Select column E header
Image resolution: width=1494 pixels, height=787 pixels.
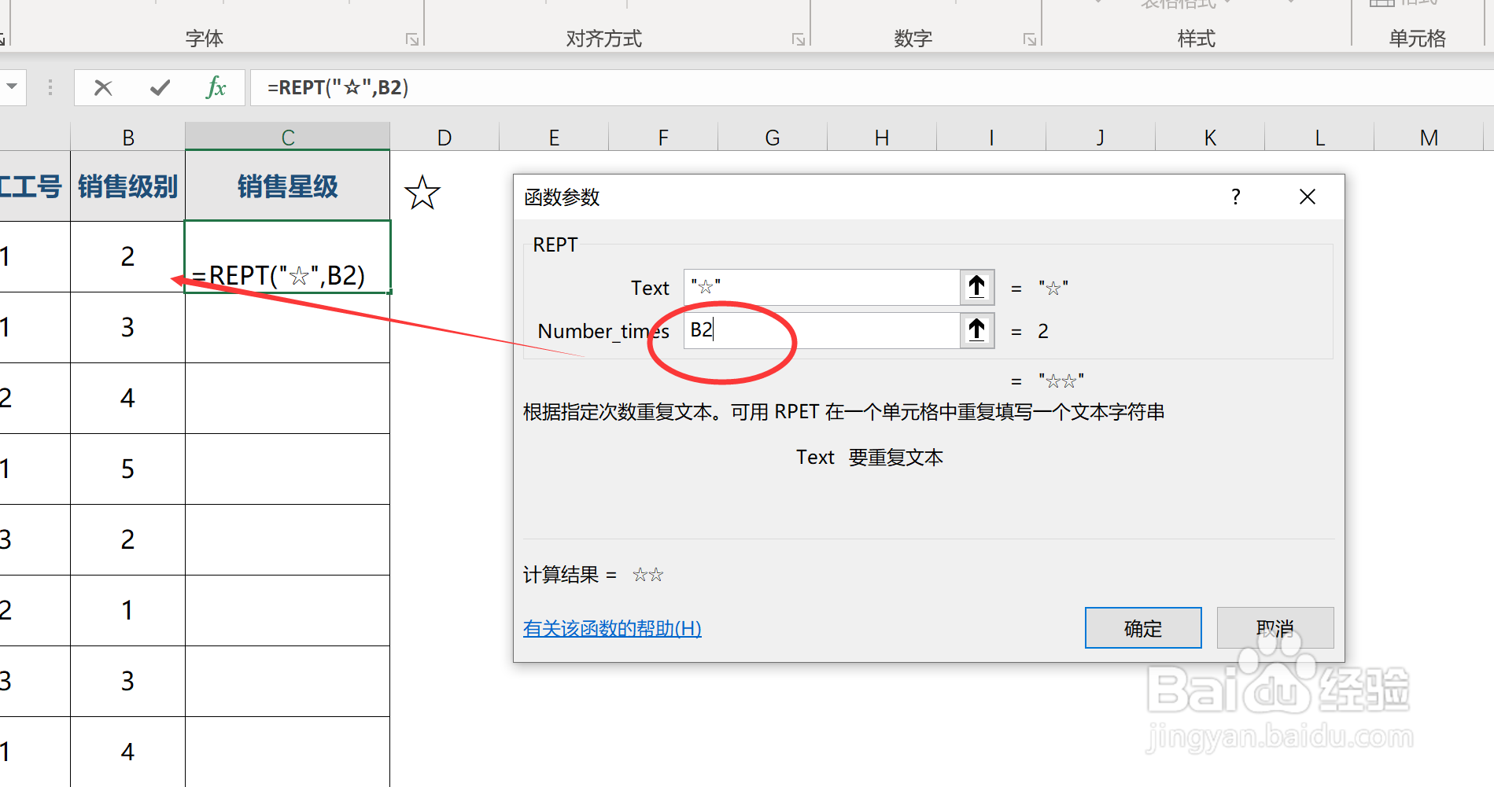(554, 138)
